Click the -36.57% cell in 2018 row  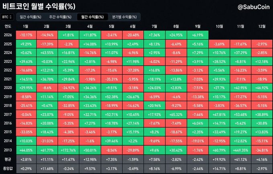240,105
